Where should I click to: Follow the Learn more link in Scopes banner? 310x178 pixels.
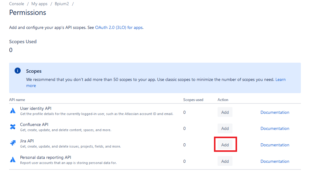[x=281, y=80]
